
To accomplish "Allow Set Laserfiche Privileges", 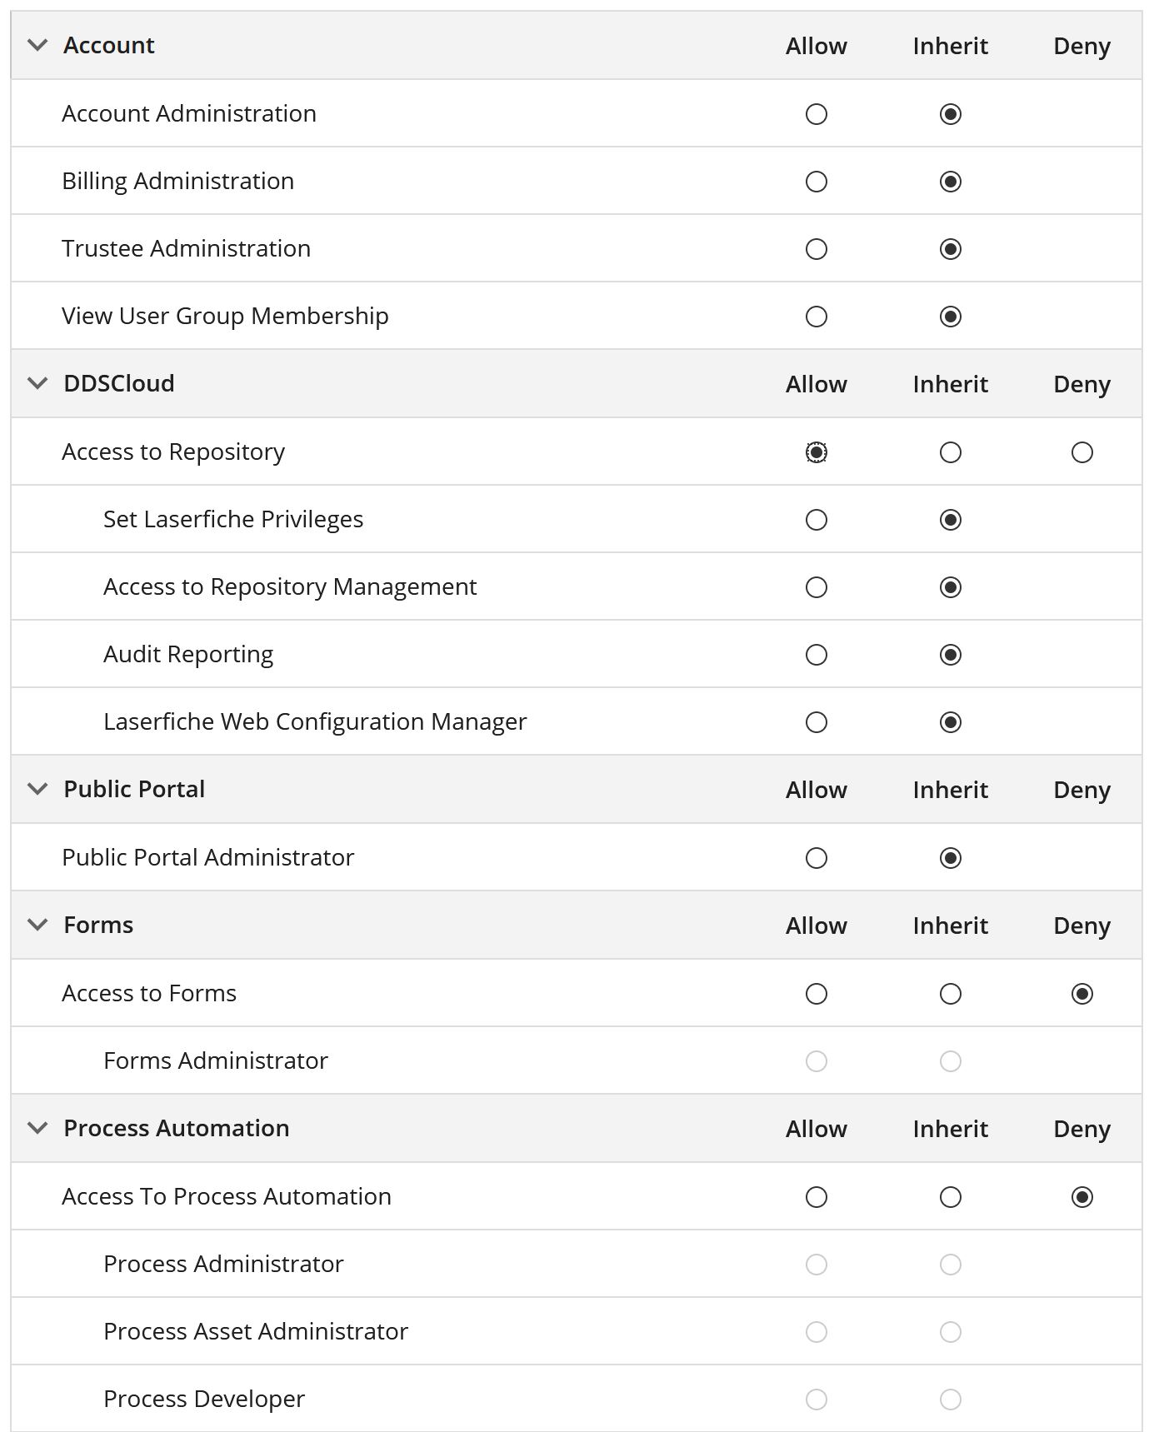I will point(817,520).
